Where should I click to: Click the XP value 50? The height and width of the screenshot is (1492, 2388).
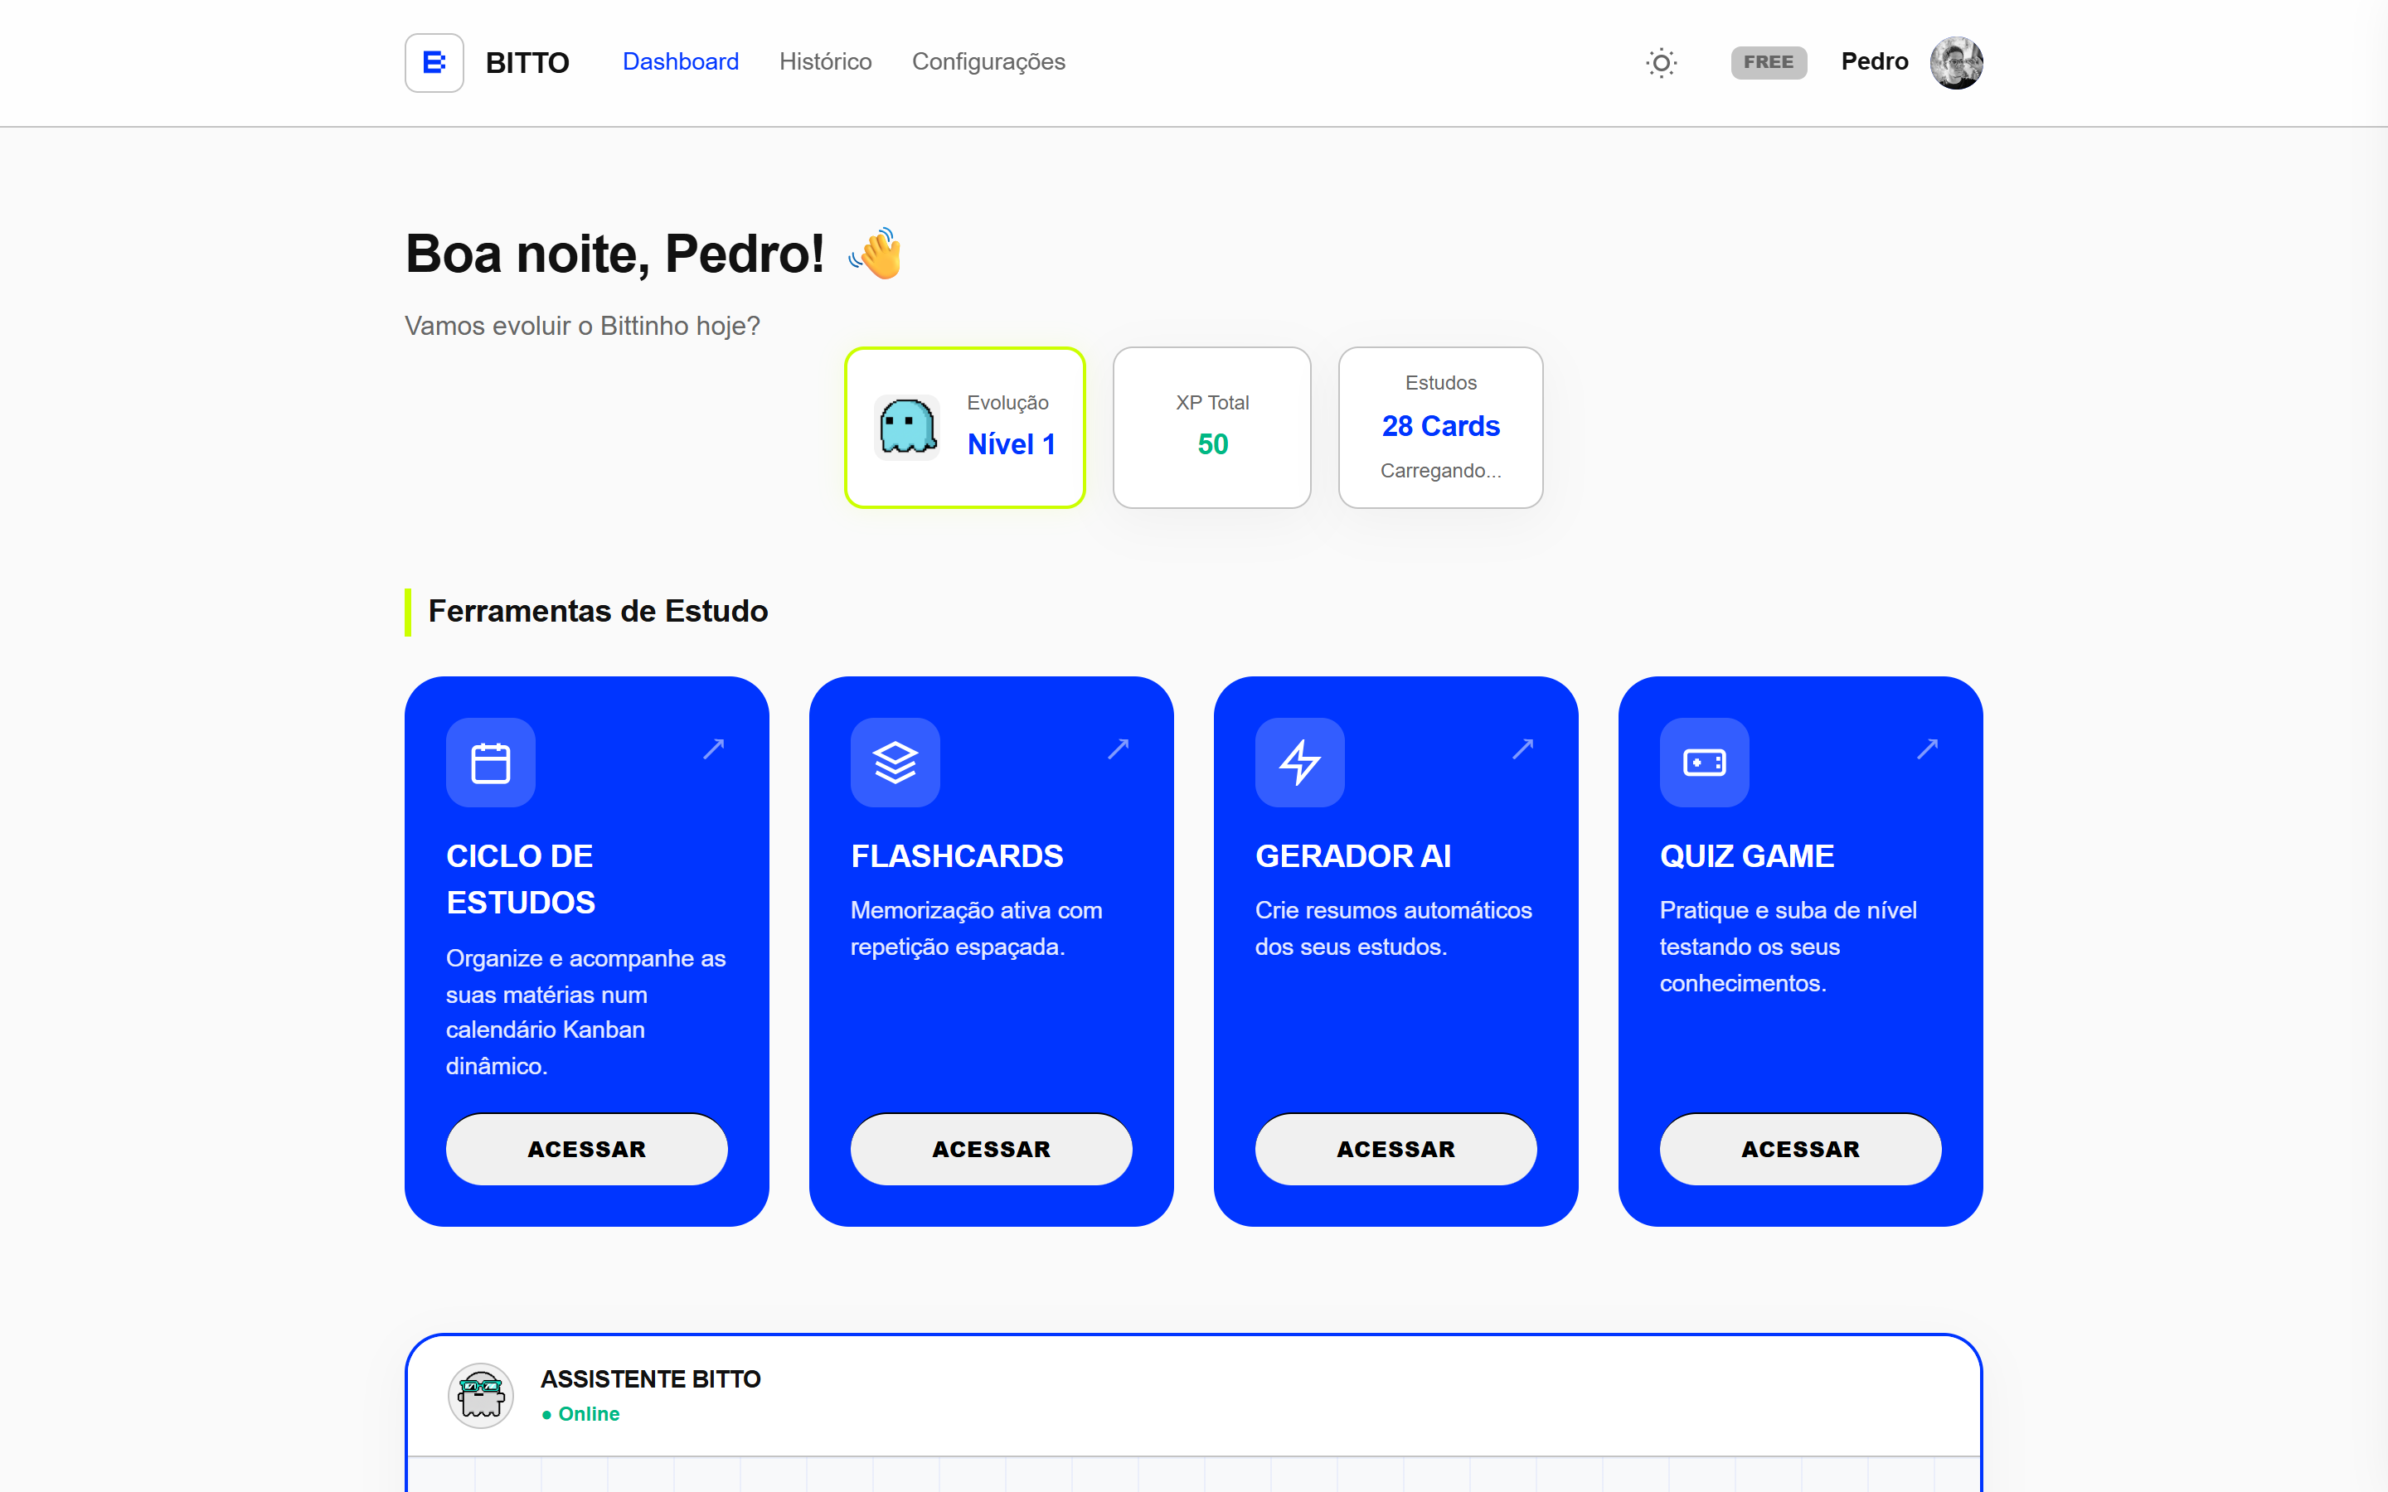(x=1213, y=444)
